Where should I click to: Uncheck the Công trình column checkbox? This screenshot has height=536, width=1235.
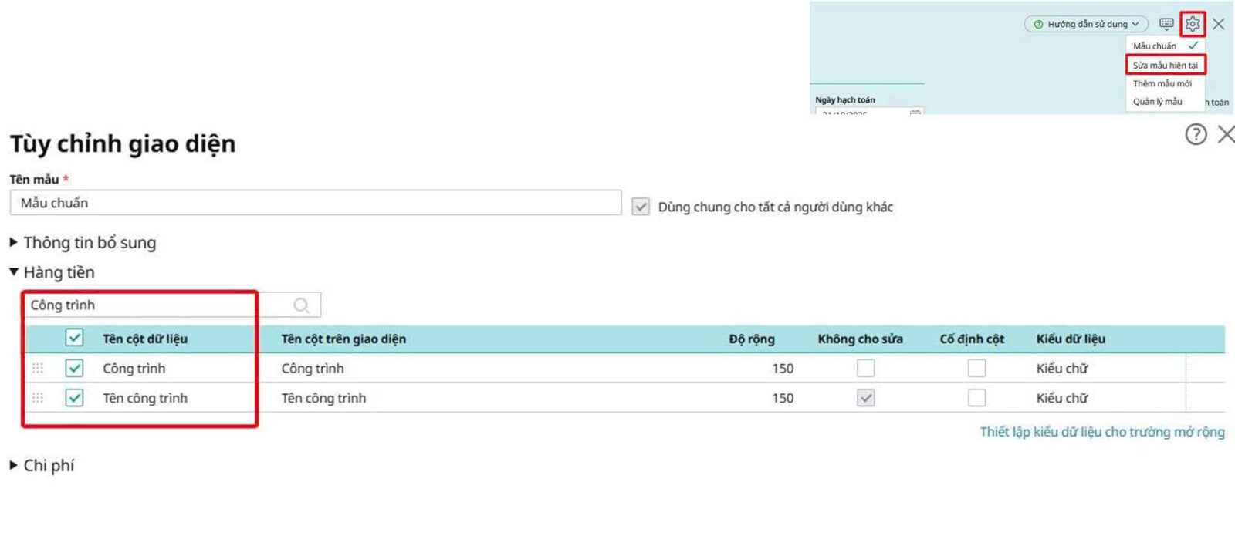(x=74, y=369)
